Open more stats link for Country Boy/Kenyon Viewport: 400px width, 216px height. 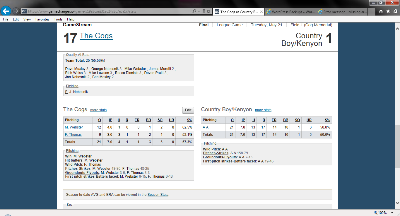[x=263, y=110]
